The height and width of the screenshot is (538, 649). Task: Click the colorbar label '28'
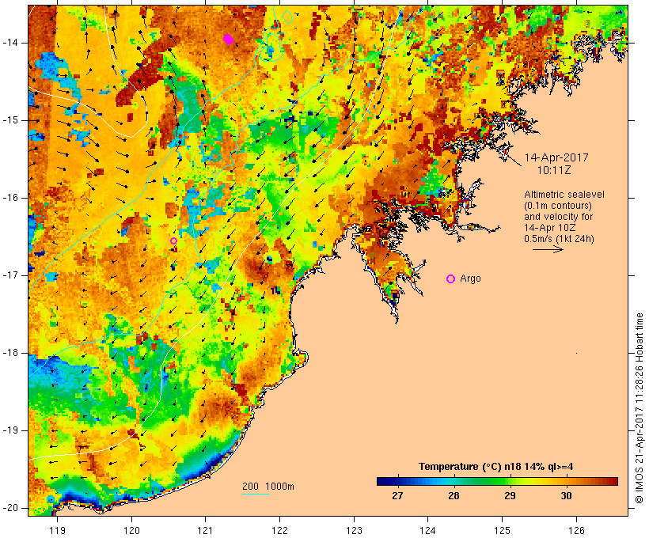tap(454, 495)
